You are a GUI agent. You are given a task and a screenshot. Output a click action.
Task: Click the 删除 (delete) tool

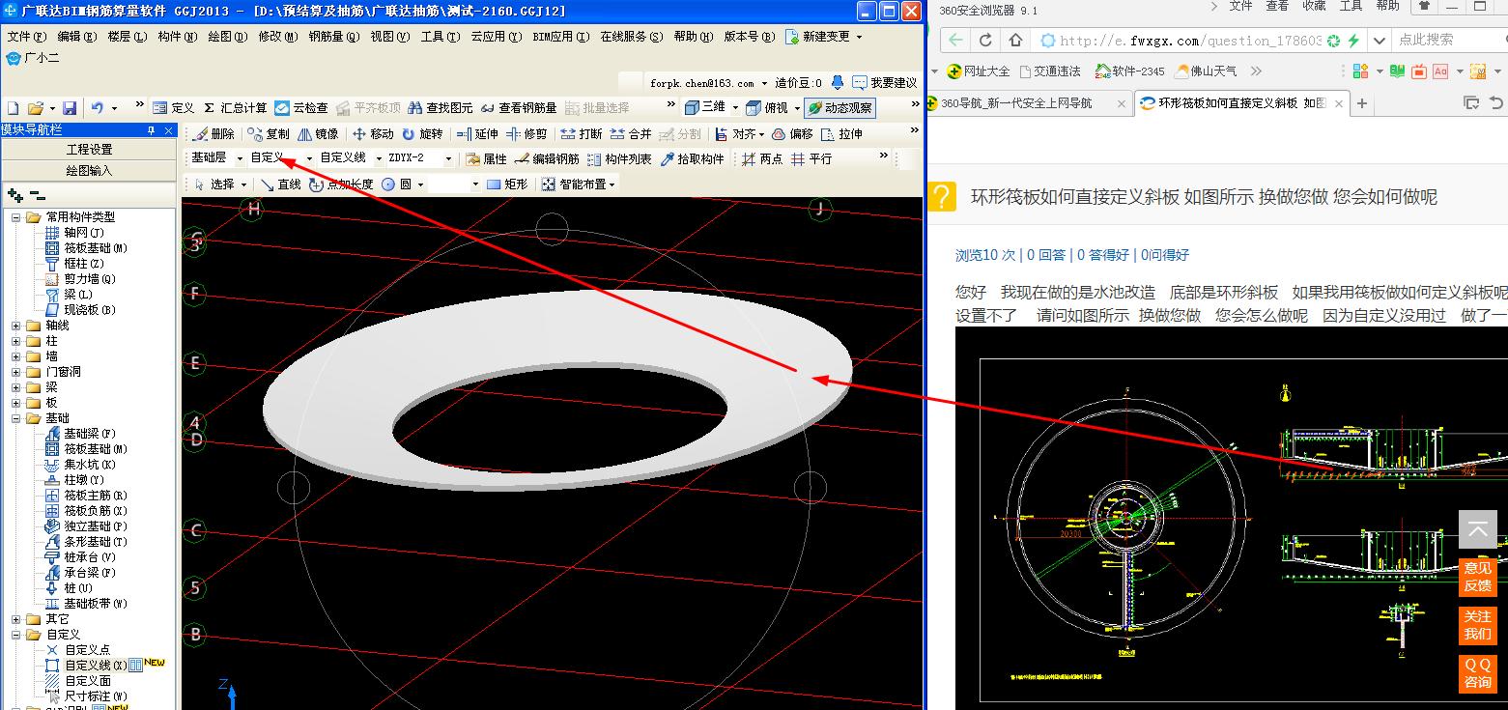click(213, 134)
